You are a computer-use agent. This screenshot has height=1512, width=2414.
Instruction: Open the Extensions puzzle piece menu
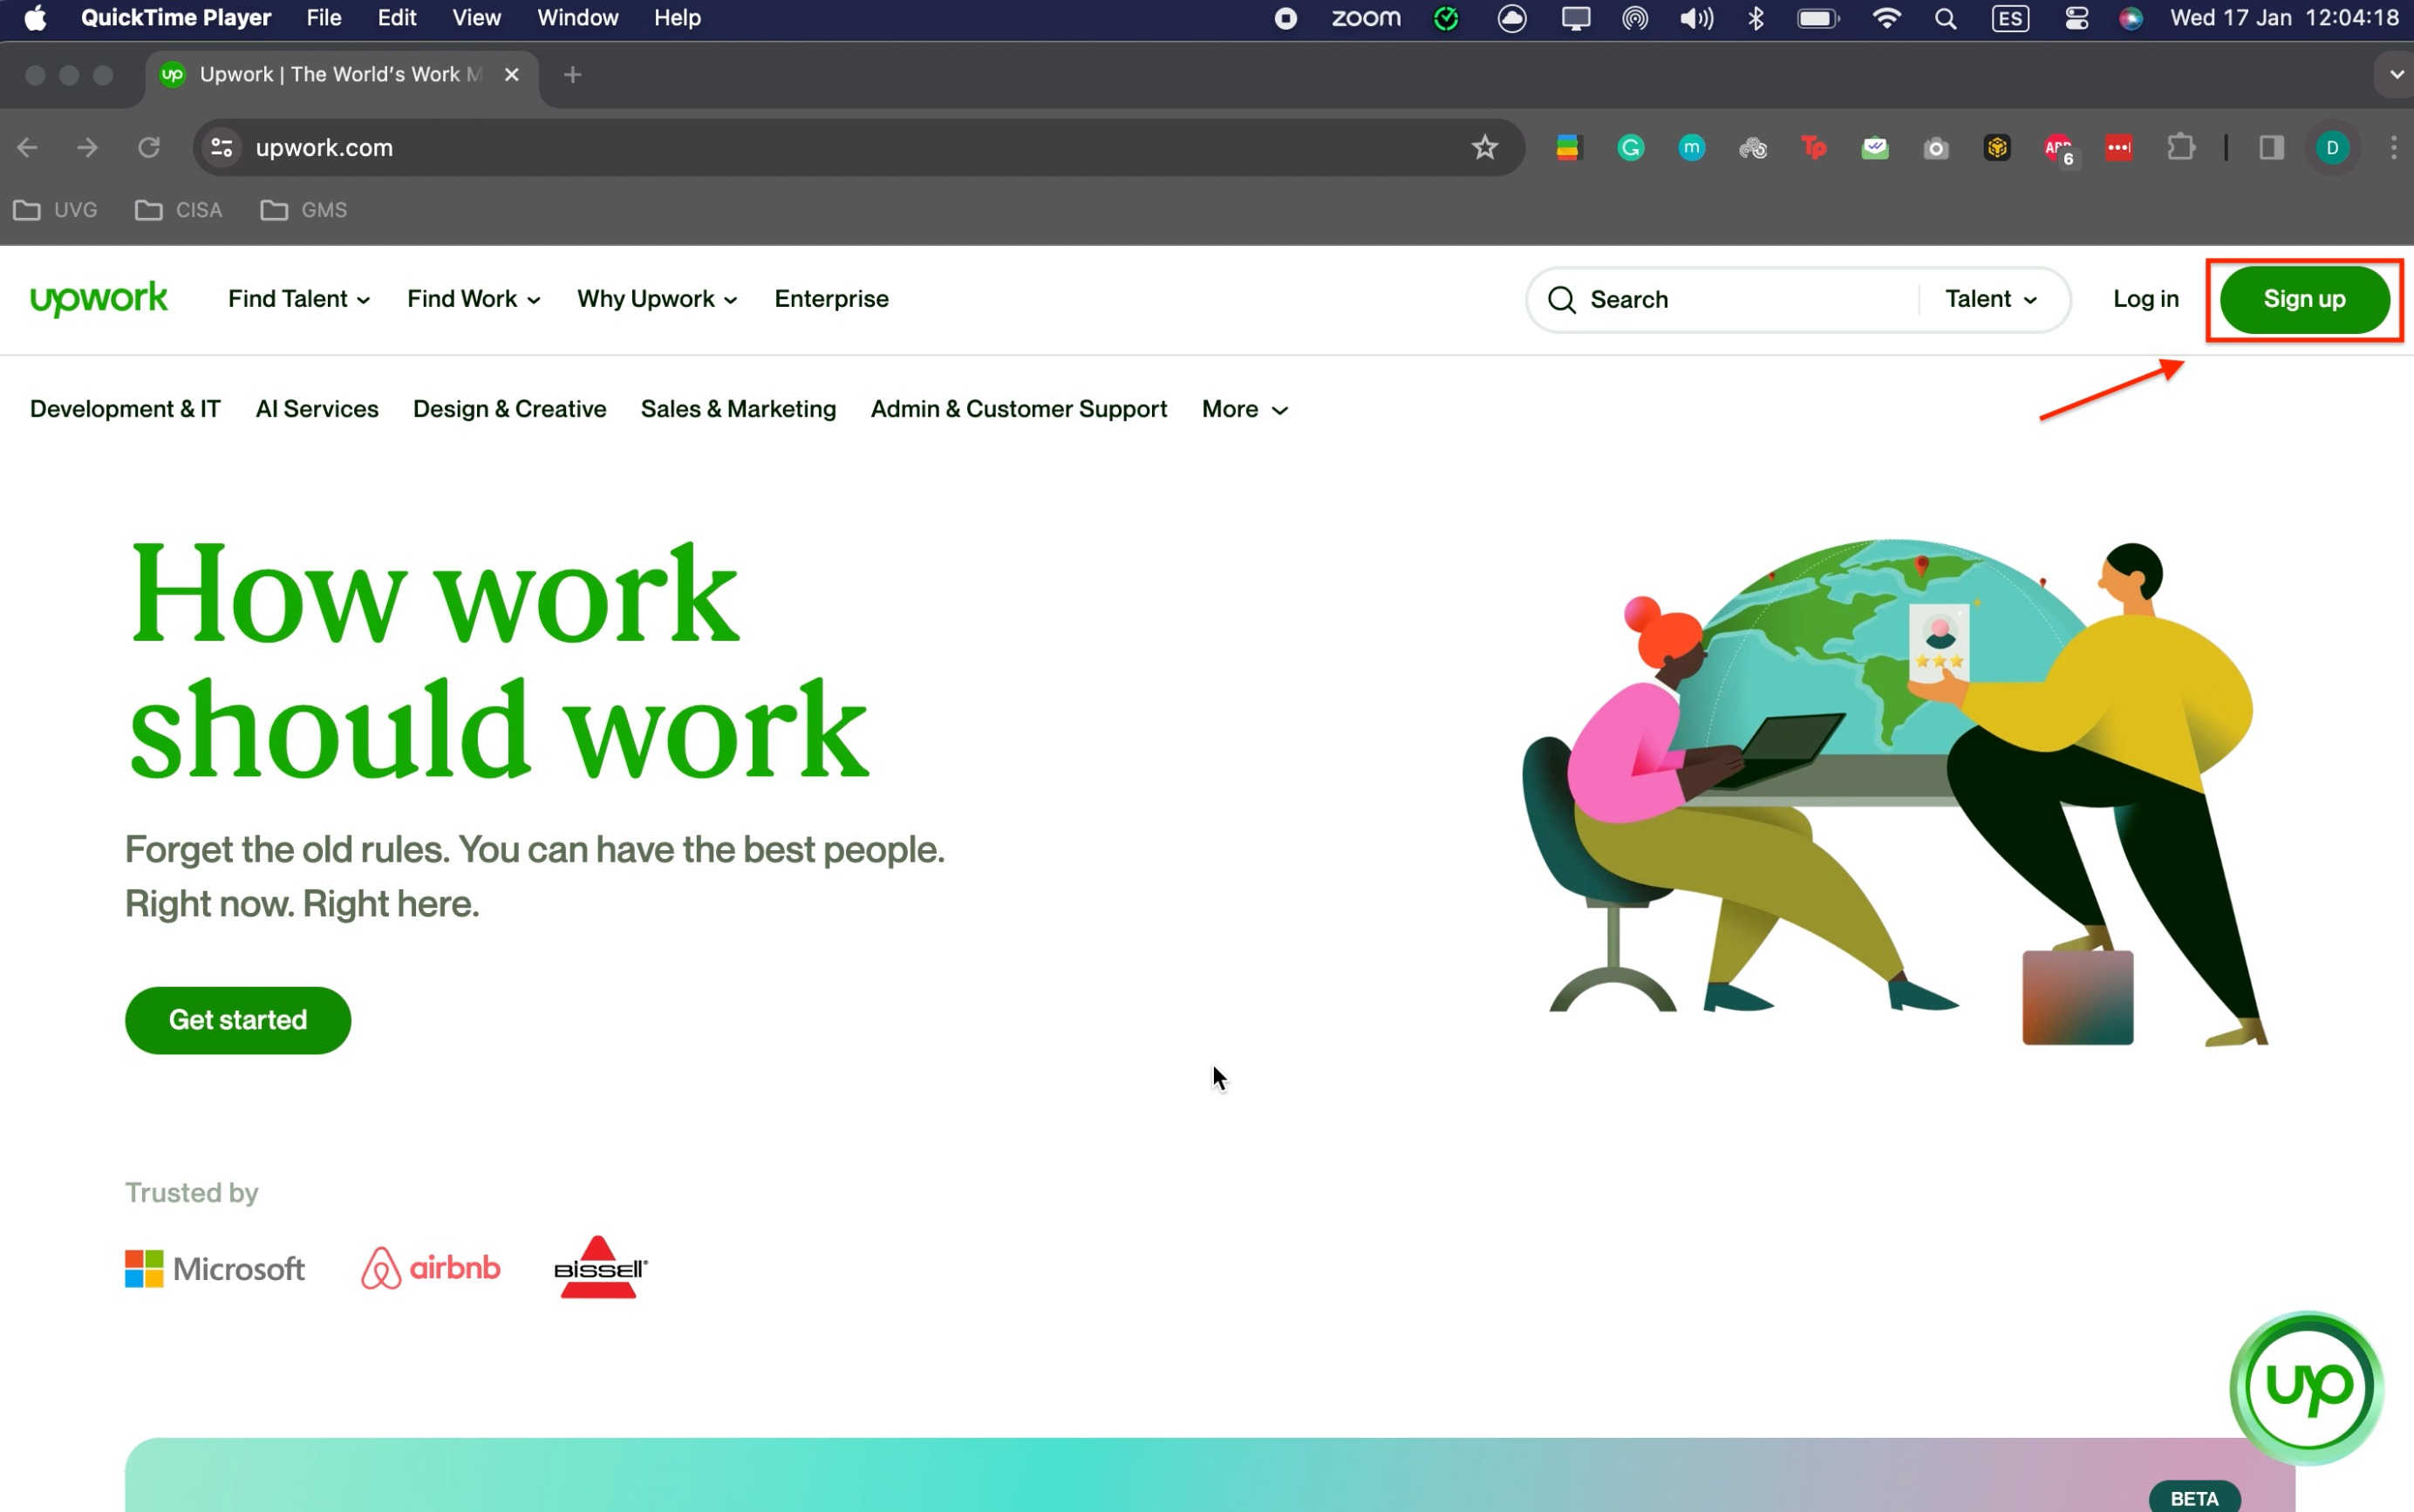tap(2180, 148)
